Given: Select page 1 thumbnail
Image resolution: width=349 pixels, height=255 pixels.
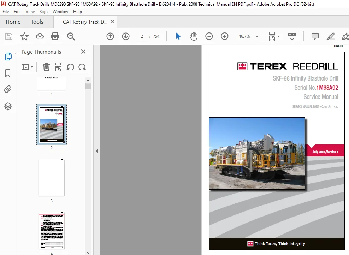Looking at the screenshot, I should point(52,83).
